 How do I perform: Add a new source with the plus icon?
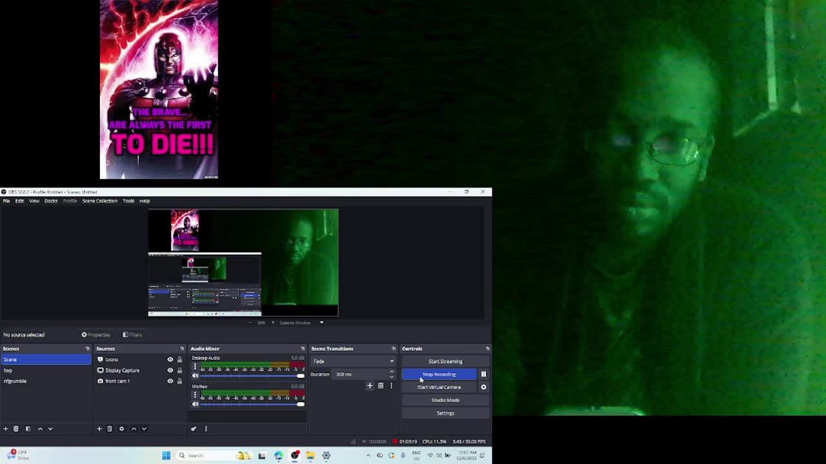click(x=99, y=429)
